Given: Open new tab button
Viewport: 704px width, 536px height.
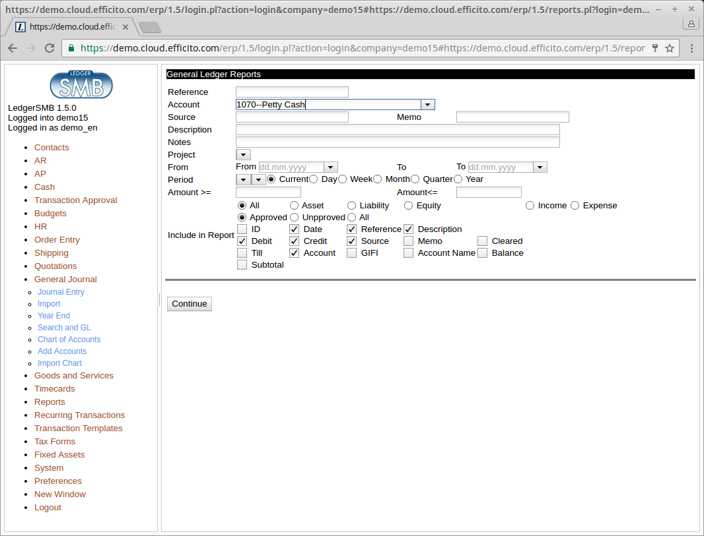Looking at the screenshot, I should click(150, 27).
